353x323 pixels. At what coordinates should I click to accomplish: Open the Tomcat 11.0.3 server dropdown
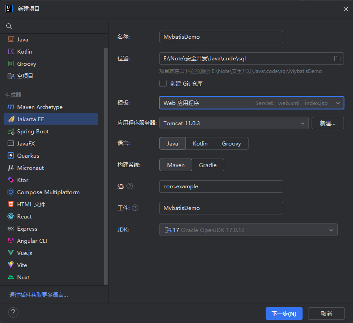(x=234, y=123)
